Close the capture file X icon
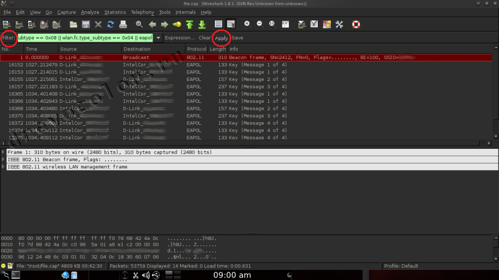Viewport: 499px width, 280px height. tap(98, 24)
